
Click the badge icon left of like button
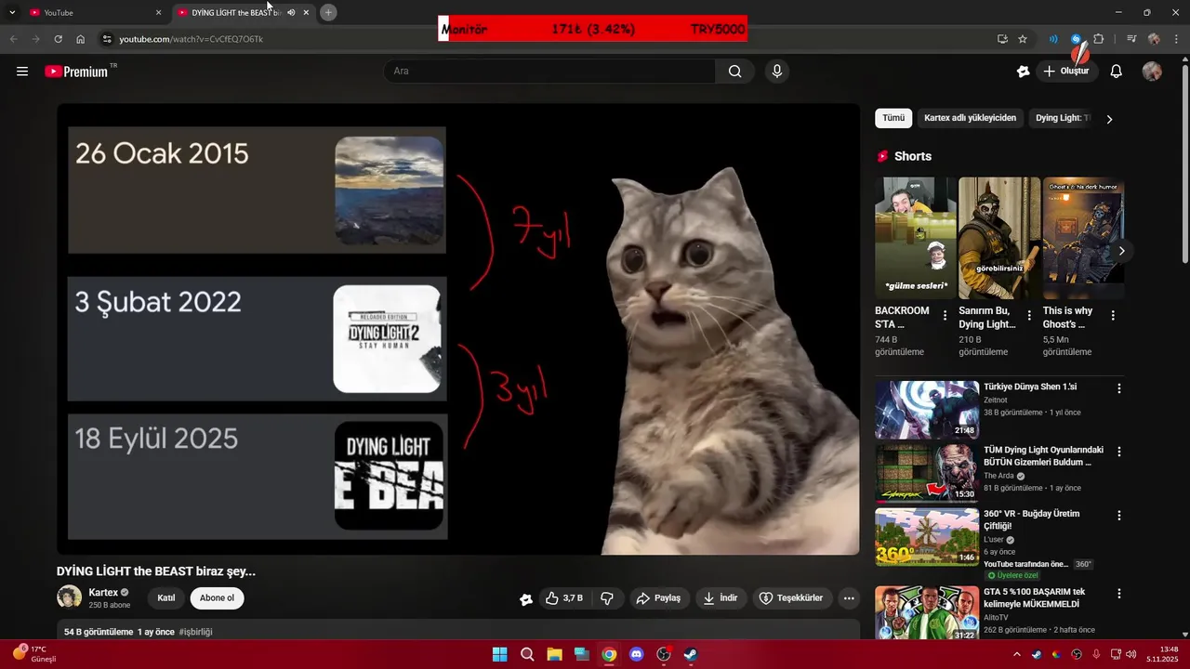[x=526, y=598]
